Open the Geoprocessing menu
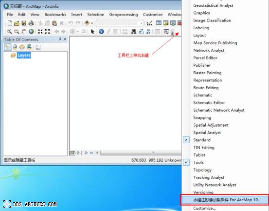The width and height of the screenshot is (269, 211). pos(124,15)
